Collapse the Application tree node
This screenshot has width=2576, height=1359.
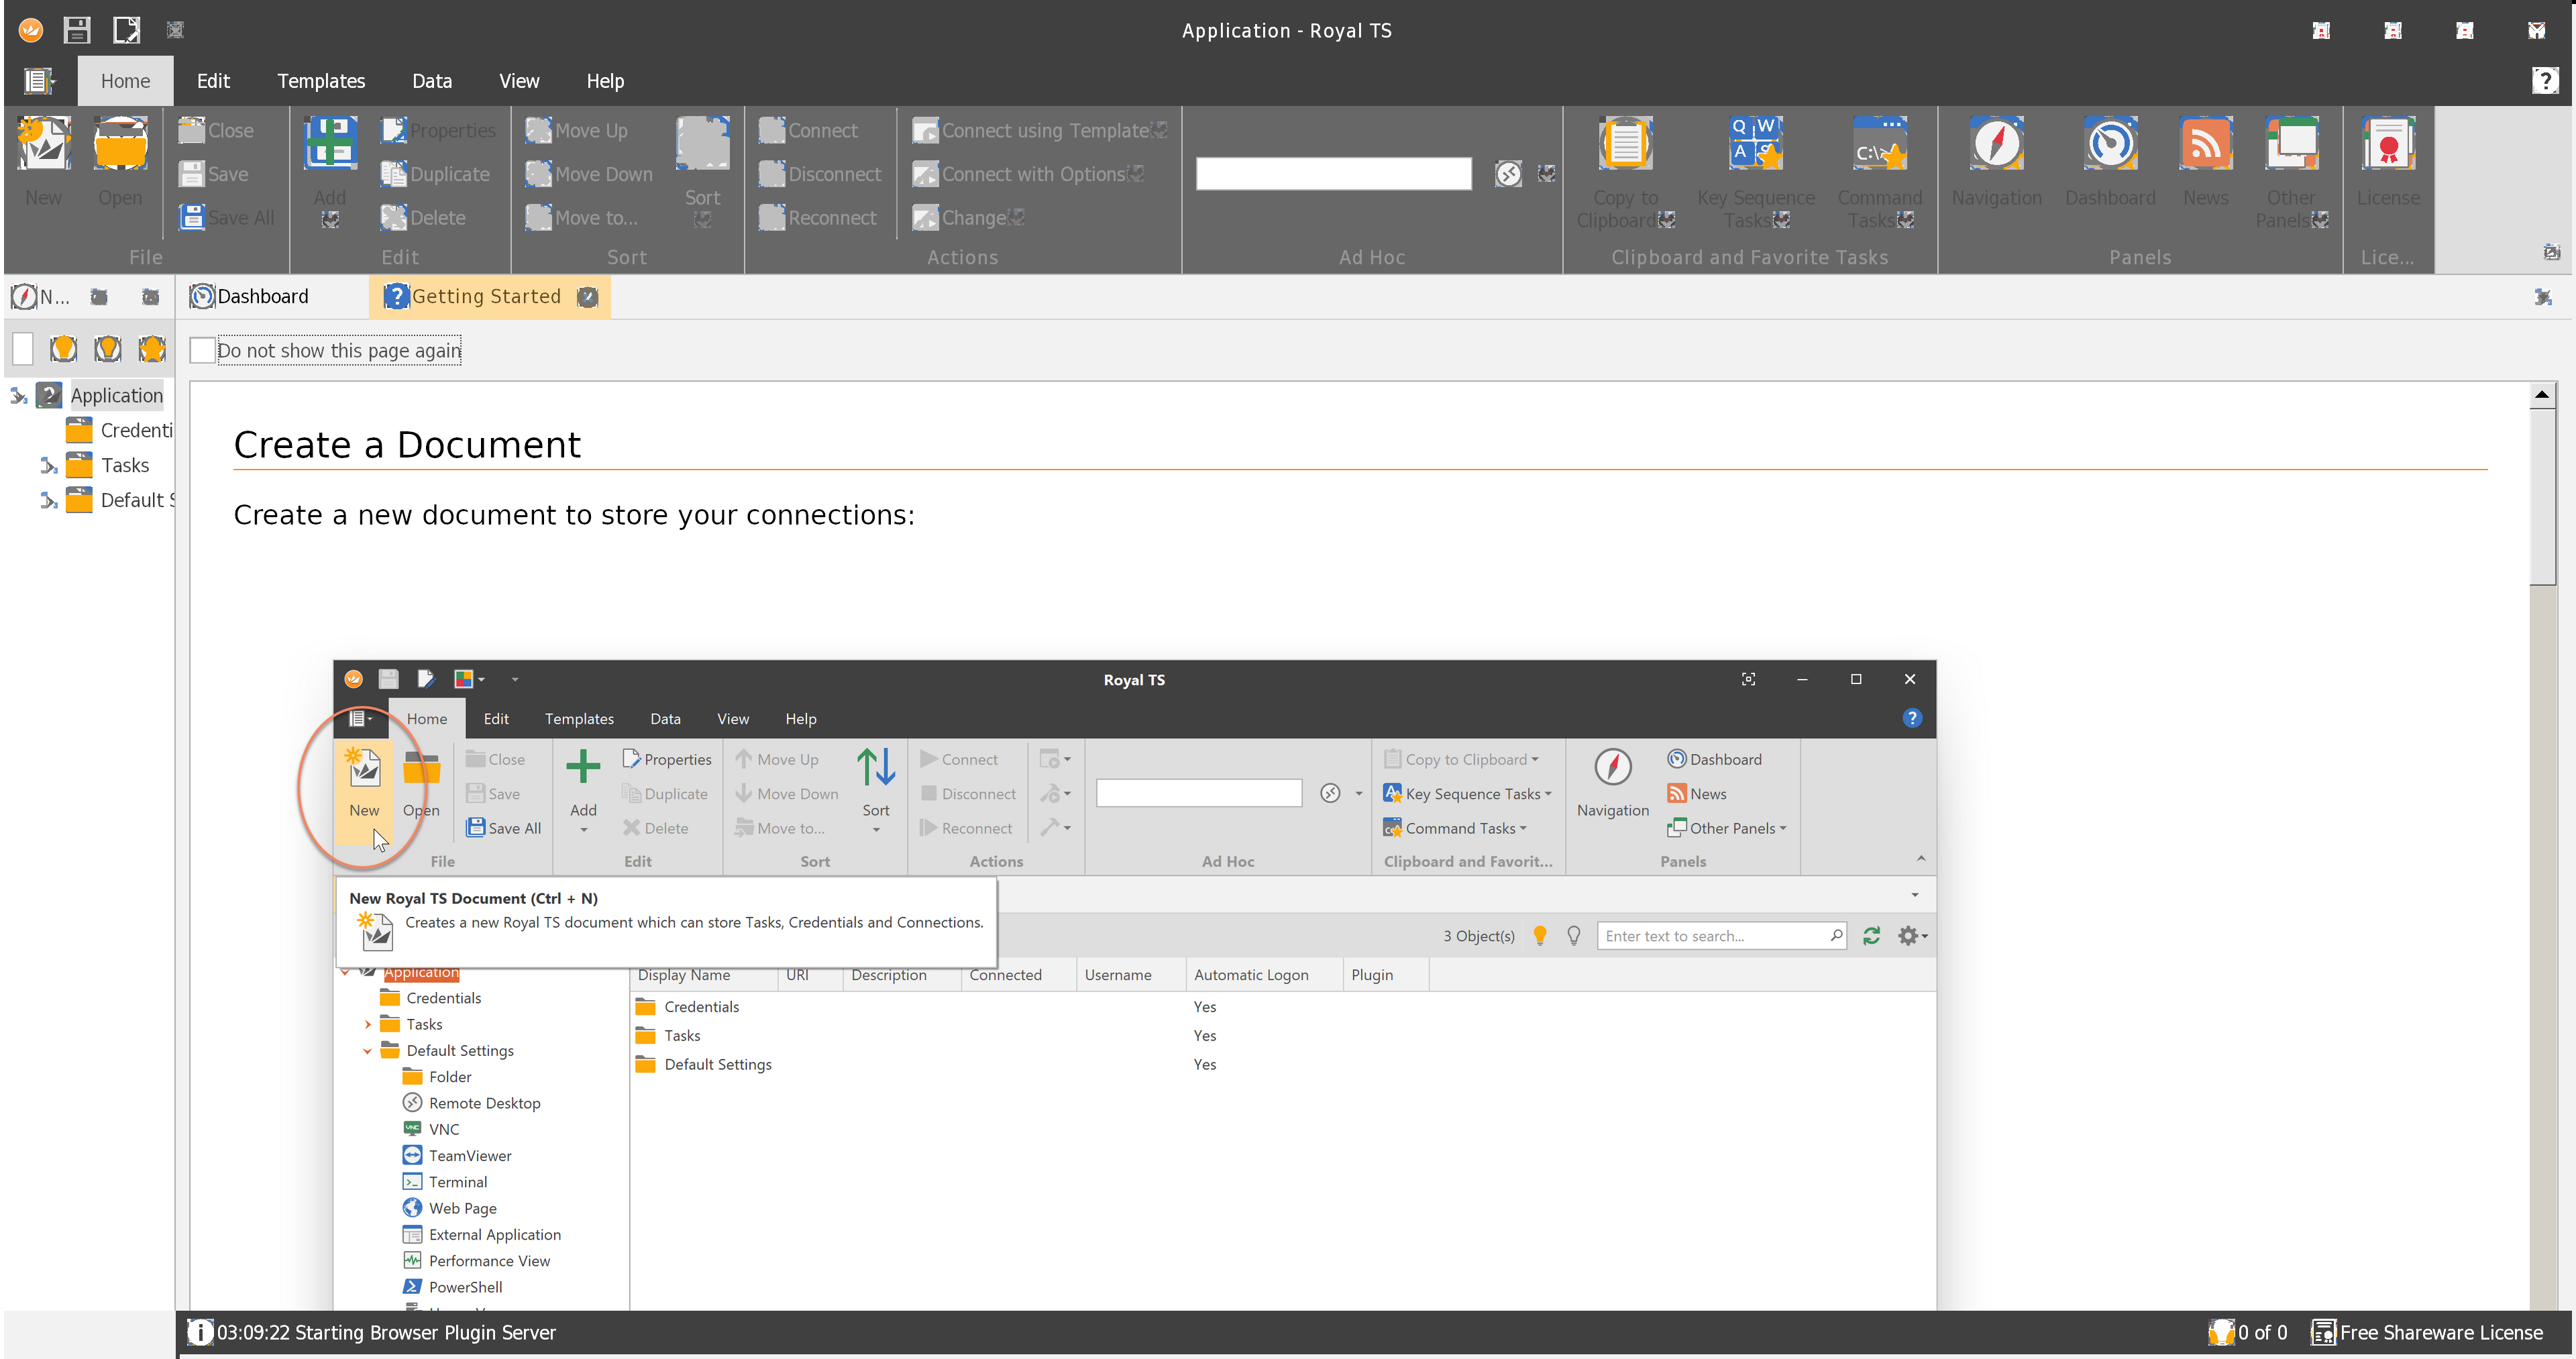(x=18, y=397)
